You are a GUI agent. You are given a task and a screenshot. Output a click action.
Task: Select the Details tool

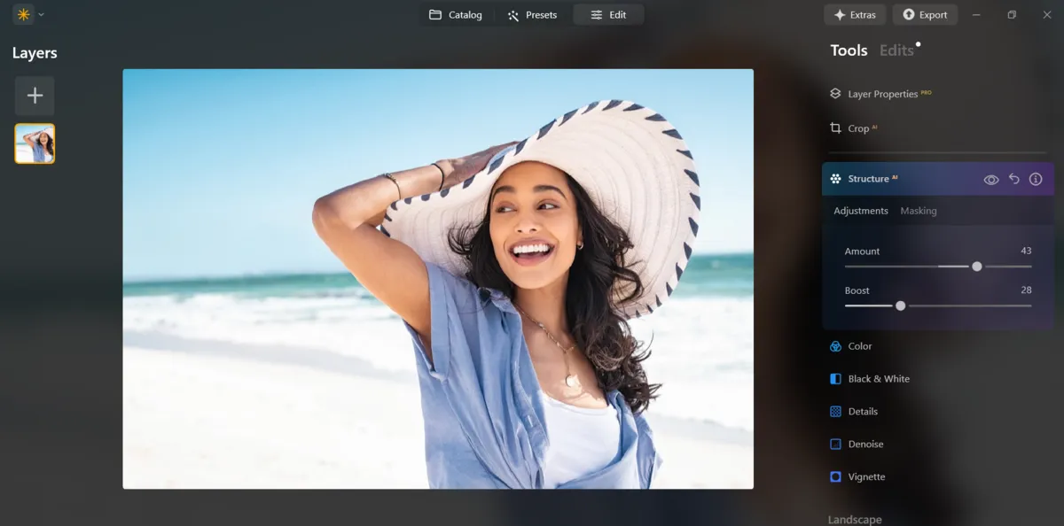[863, 411]
